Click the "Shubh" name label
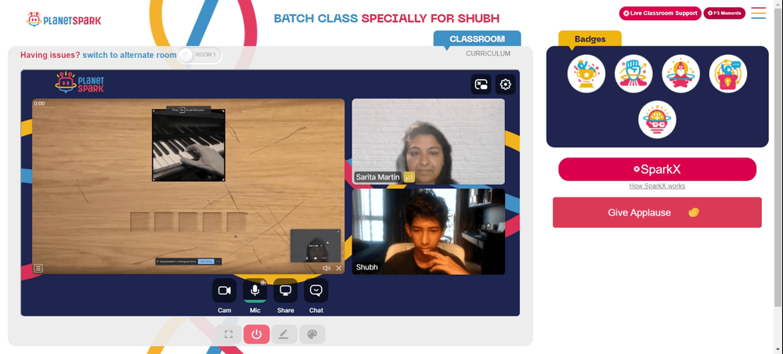Image resolution: width=783 pixels, height=354 pixels. (366, 267)
